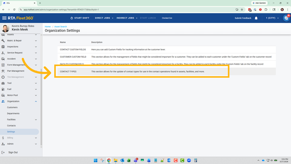
Task: Select Customers in the Organization menu
Action: (x=12, y=107)
